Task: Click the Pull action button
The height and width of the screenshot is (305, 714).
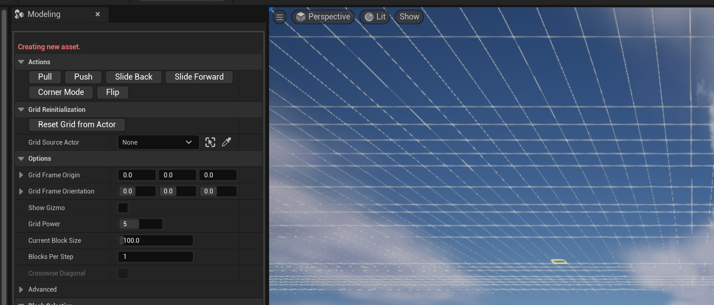Action: (45, 77)
